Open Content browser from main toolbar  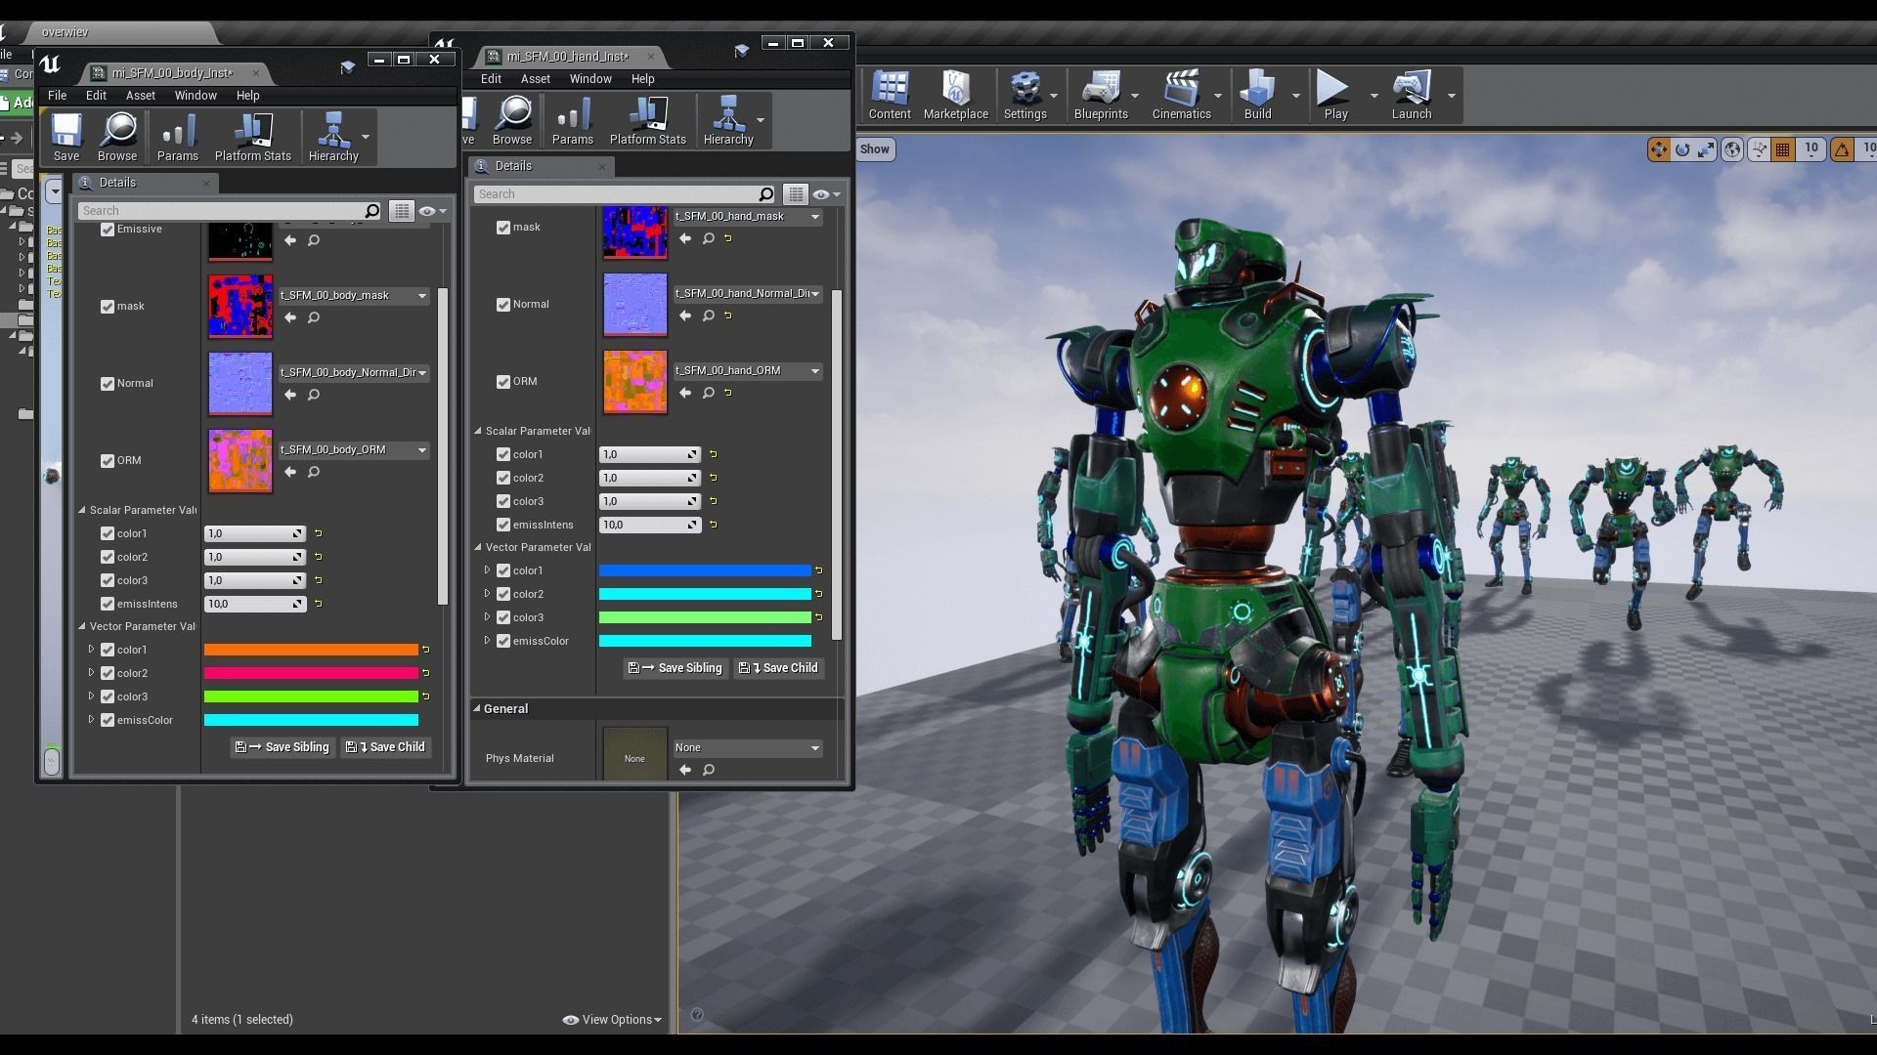pos(890,95)
